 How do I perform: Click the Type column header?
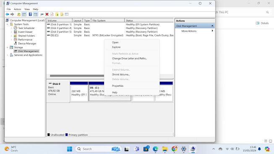coord(87,21)
